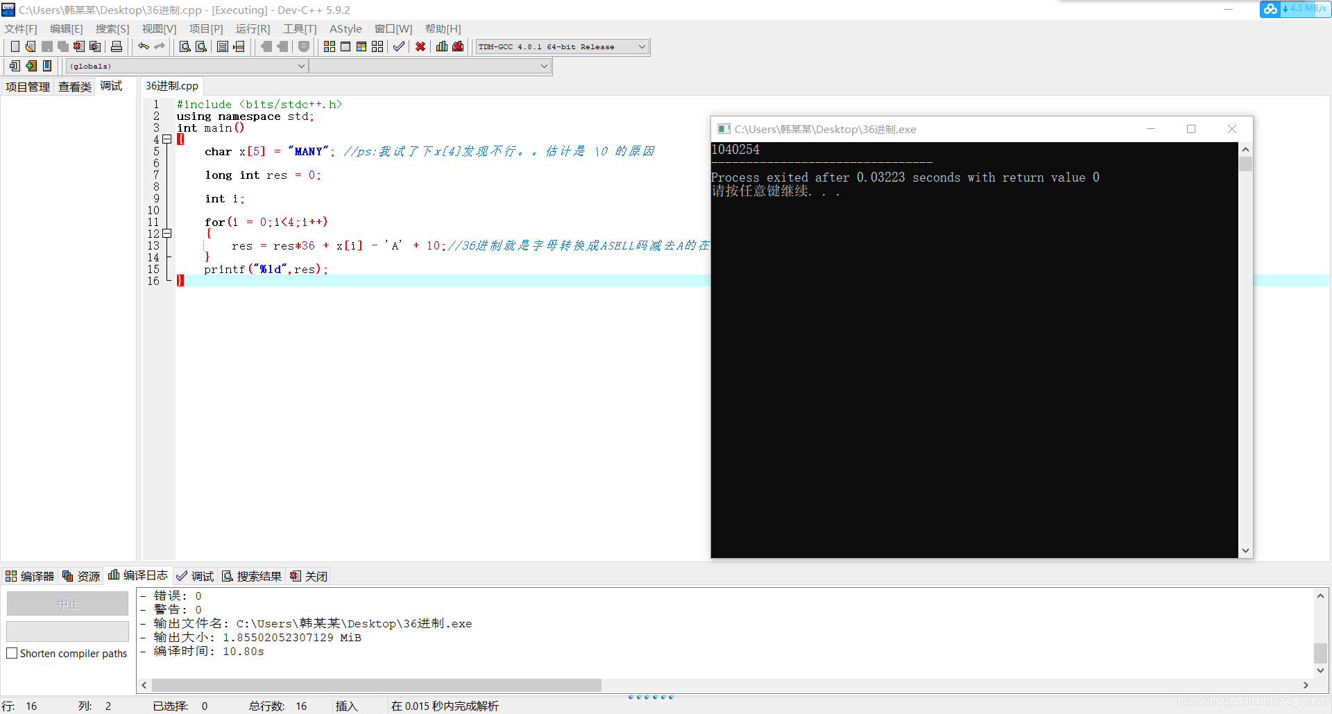Click the Compile and Run icon
The width and height of the screenshot is (1332, 714).
click(361, 46)
